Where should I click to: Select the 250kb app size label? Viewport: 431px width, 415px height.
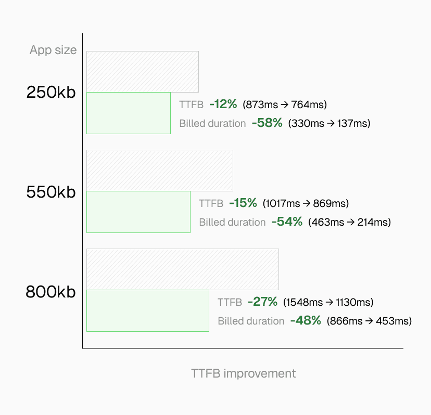pyautogui.click(x=51, y=93)
